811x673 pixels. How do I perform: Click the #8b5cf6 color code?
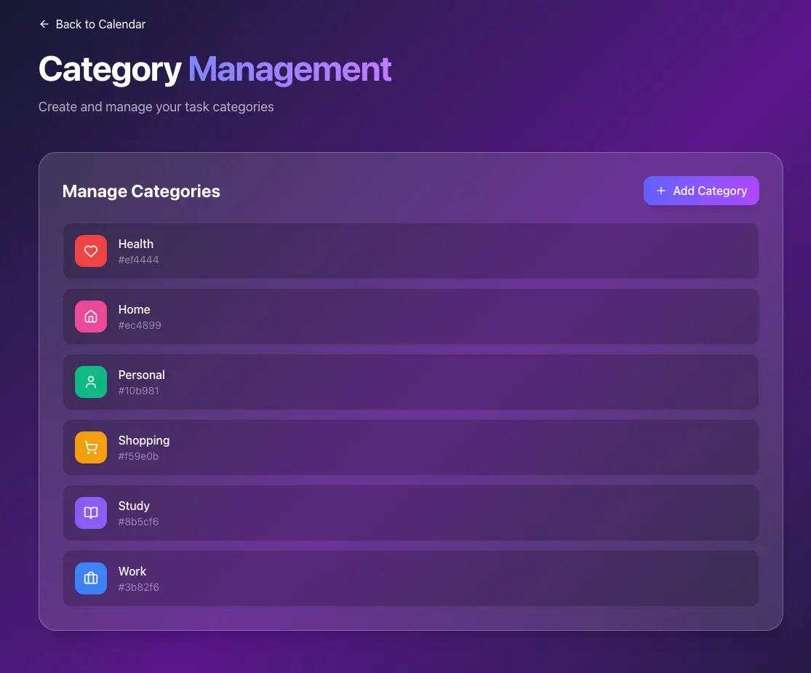(138, 522)
